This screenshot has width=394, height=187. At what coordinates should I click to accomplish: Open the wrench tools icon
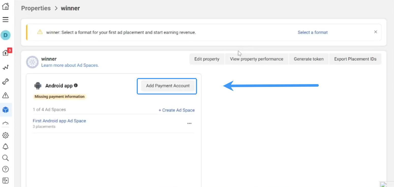[x=6, y=82]
